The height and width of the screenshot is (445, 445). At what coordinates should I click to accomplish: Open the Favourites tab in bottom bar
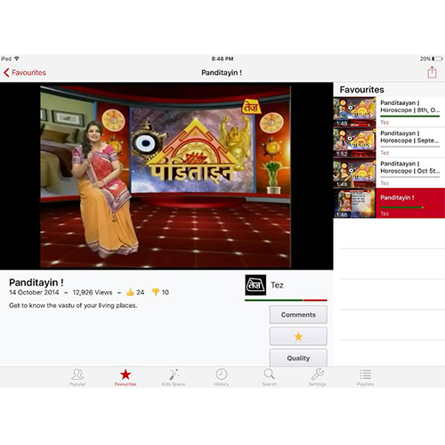pos(125,377)
